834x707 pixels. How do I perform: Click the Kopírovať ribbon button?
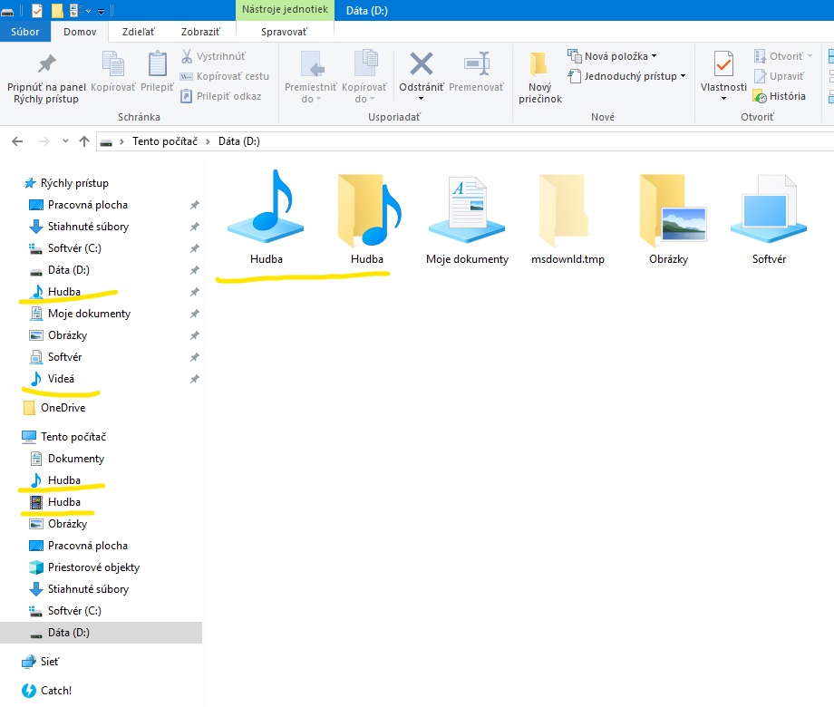pyautogui.click(x=112, y=72)
